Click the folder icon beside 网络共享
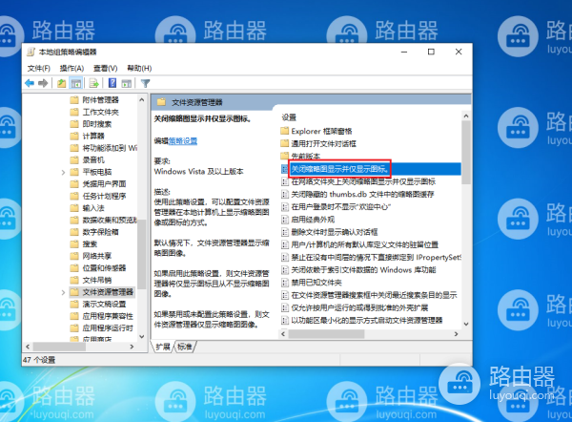572x422 pixels. [x=74, y=256]
